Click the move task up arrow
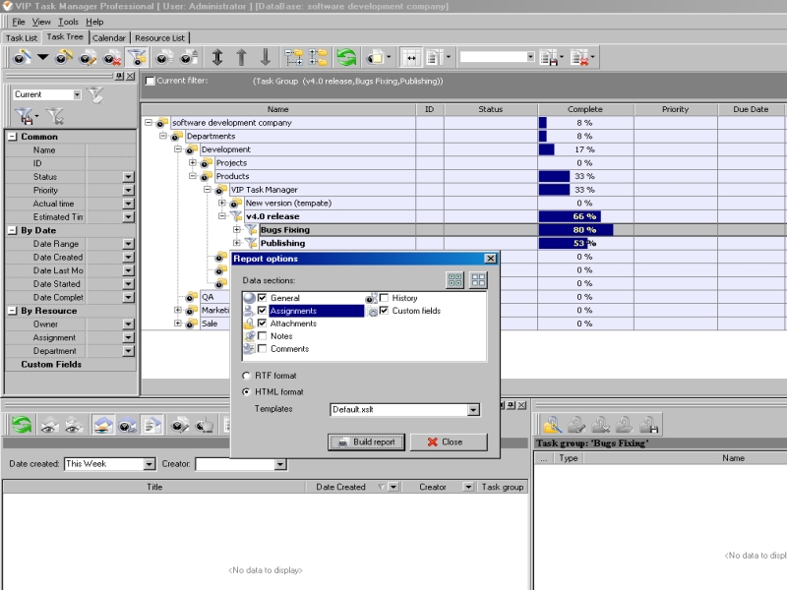This screenshot has height=590, width=787. coord(241,58)
